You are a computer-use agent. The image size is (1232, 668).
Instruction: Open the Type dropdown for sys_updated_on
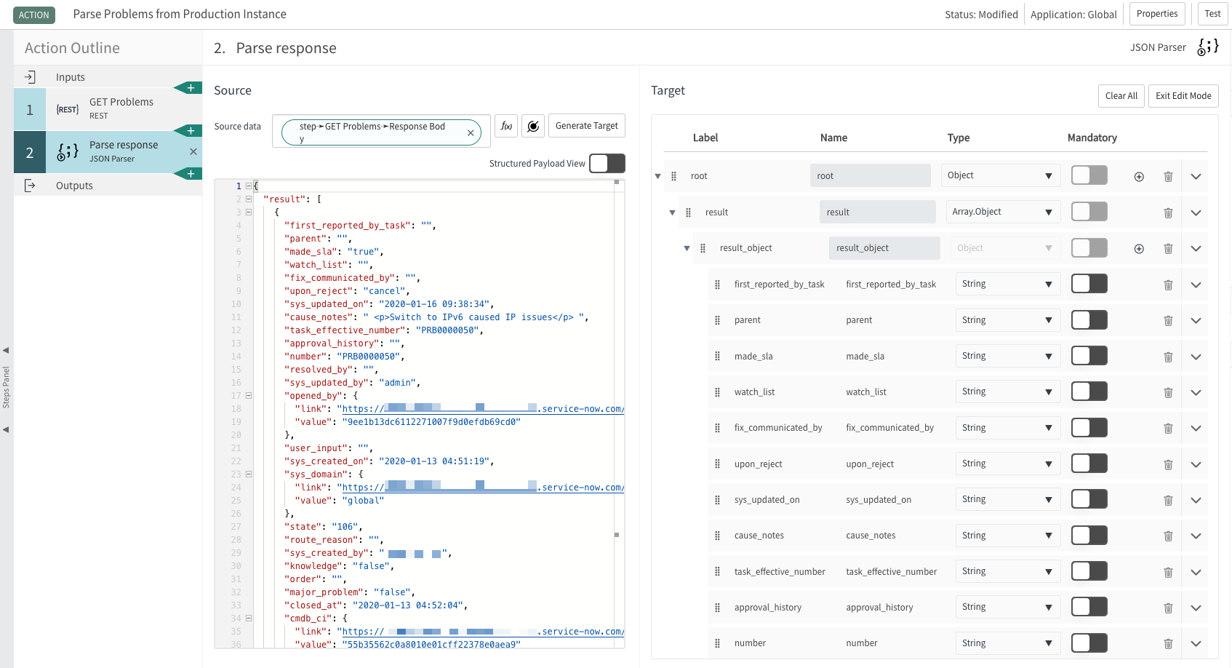pyautogui.click(x=1008, y=499)
